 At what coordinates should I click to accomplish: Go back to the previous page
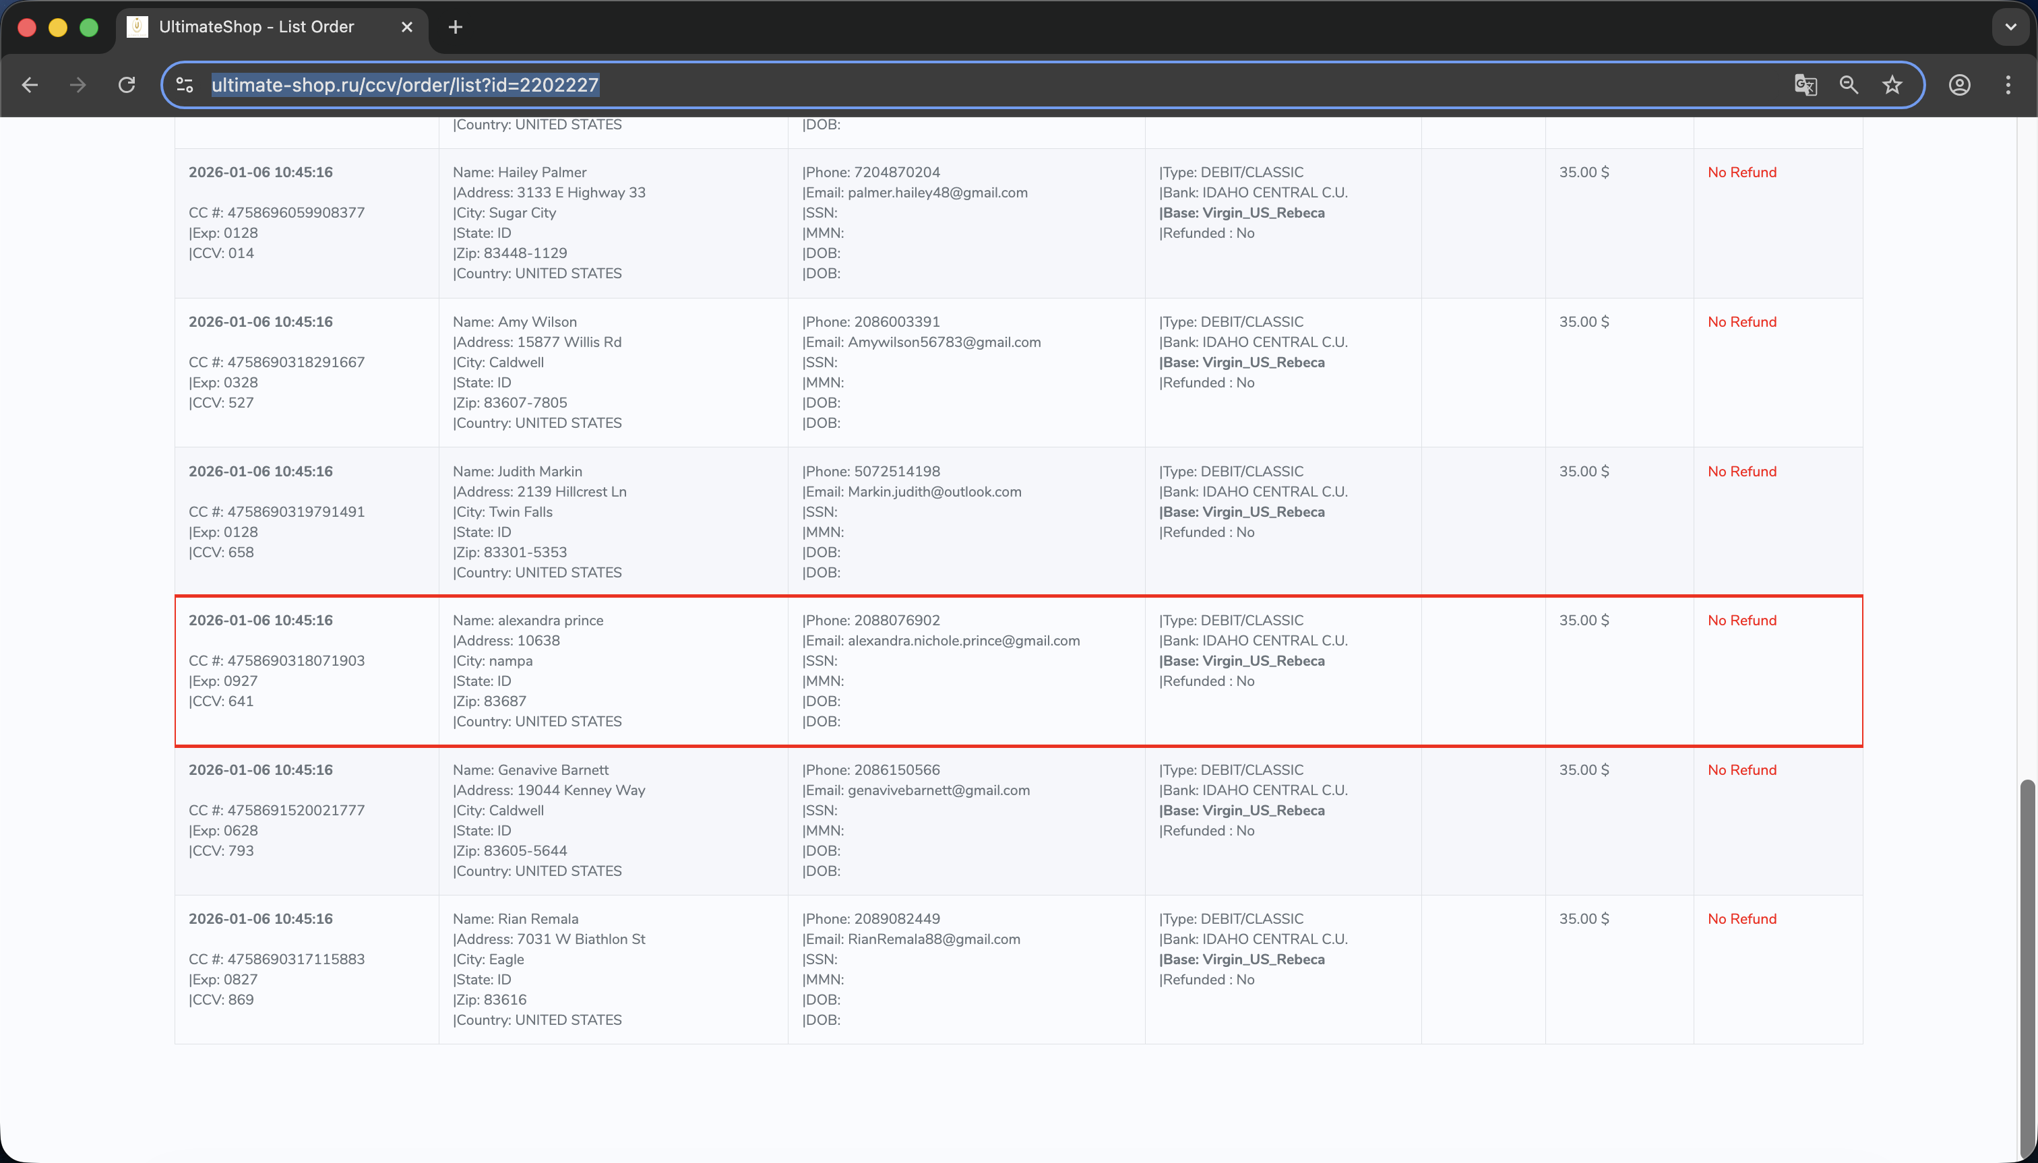click(30, 85)
